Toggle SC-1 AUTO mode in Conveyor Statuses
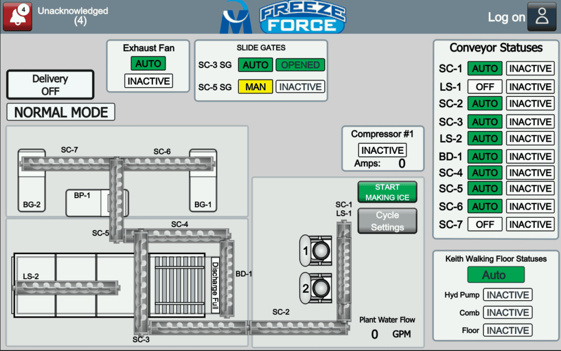561x351 pixels. coord(485,68)
